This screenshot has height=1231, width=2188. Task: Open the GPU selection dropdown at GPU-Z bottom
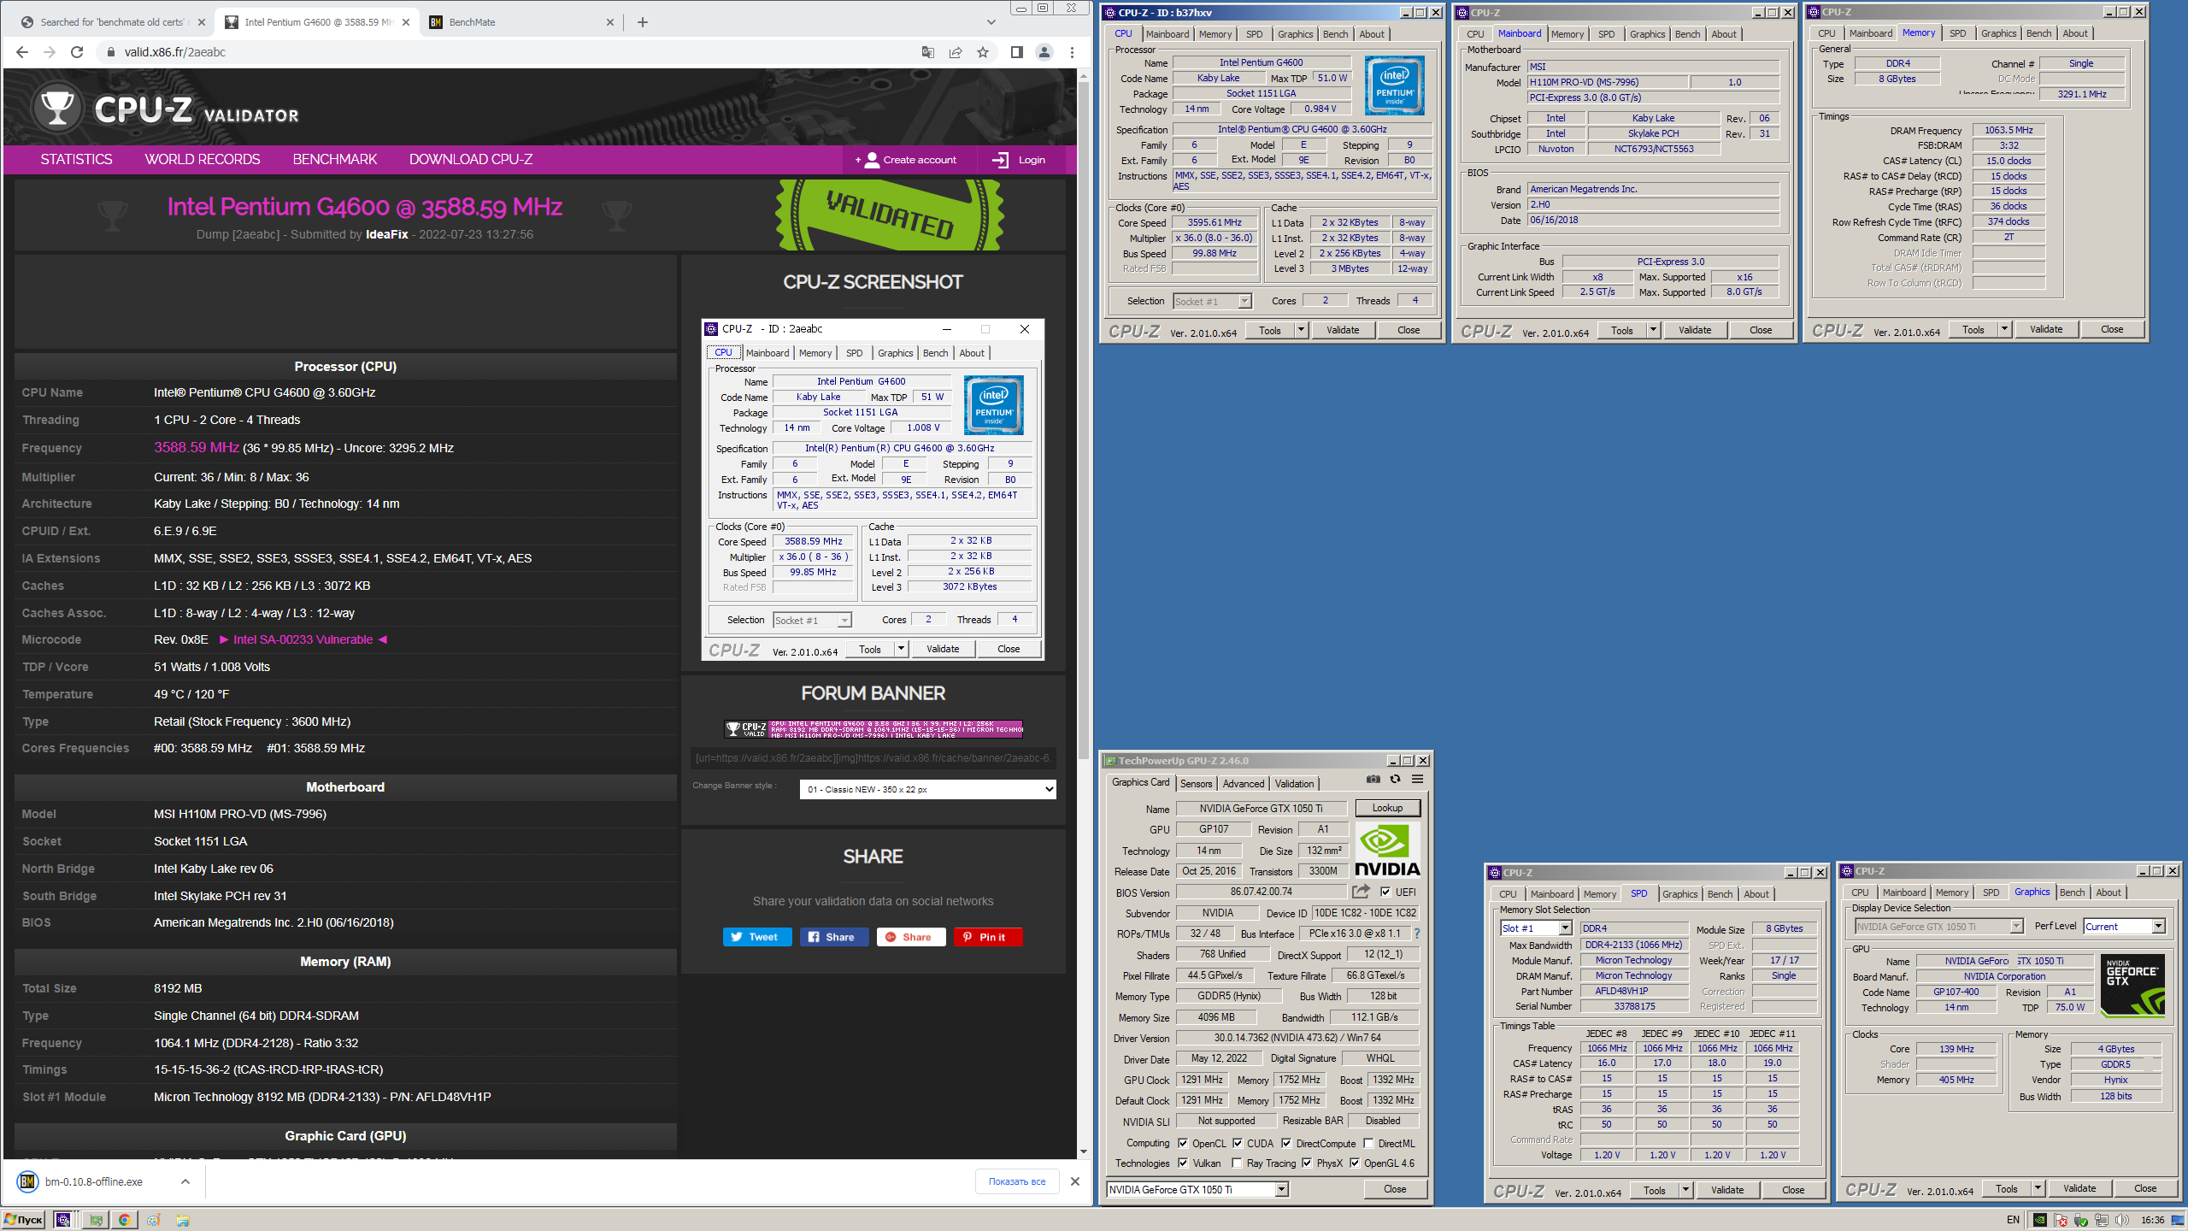pos(1197,1189)
